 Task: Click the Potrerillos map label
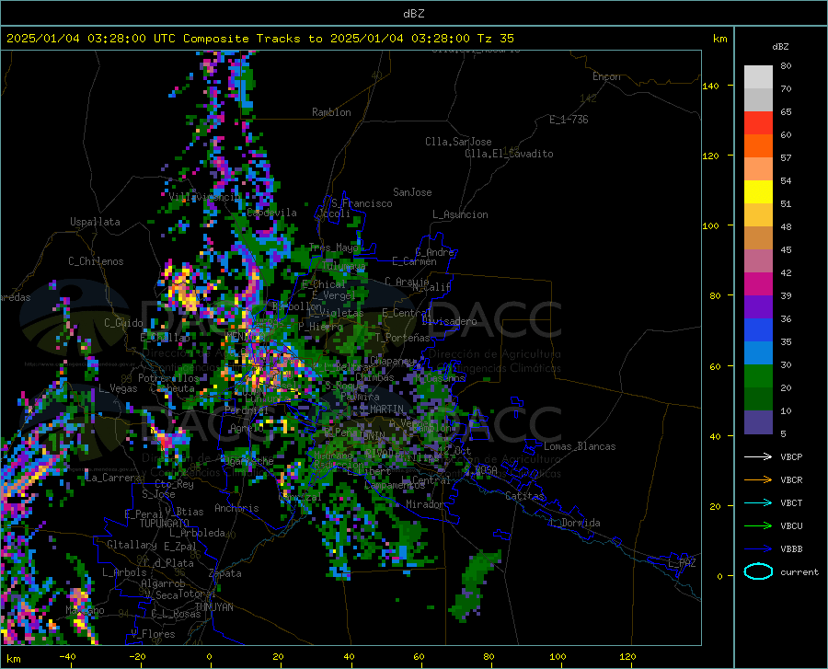pyautogui.click(x=168, y=378)
